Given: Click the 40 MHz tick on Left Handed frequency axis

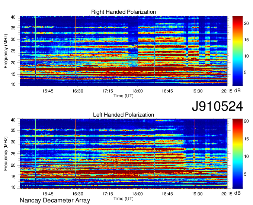Looking at the screenshot, I should [13, 120].
